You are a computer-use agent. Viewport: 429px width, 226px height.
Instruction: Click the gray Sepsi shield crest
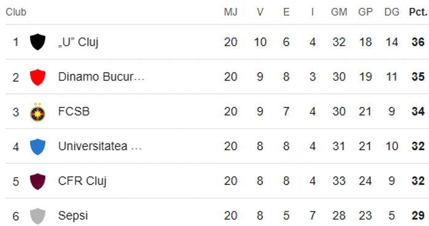point(37,216)
